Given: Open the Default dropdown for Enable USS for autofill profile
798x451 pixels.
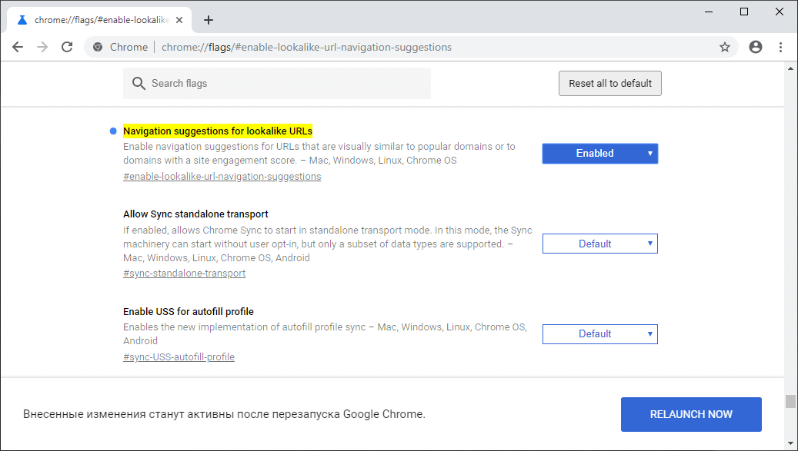Looking at the screenshot, I should [599, 333].
